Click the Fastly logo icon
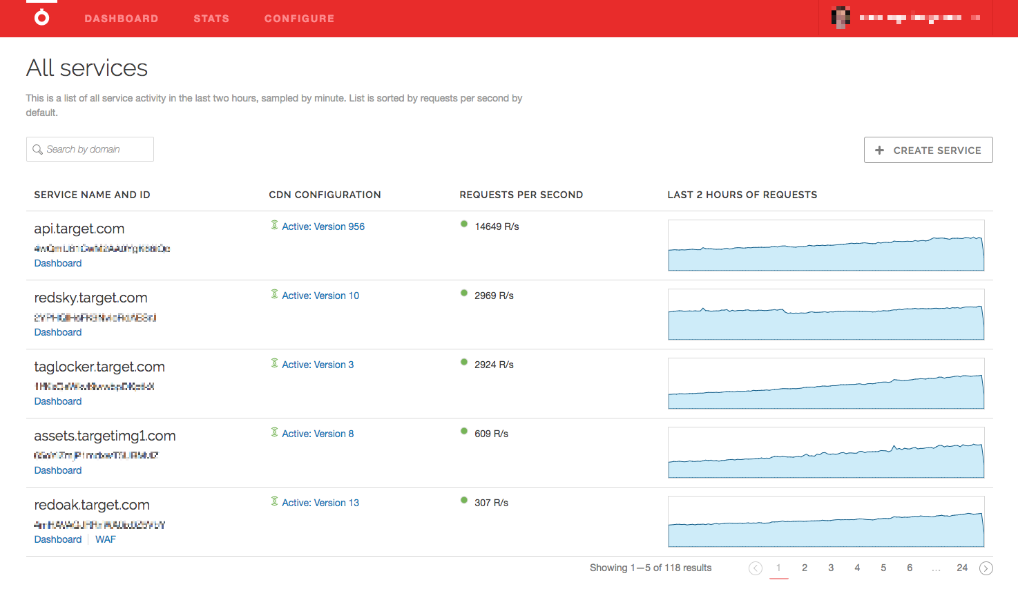1018x607 pixels. (42, 18)
